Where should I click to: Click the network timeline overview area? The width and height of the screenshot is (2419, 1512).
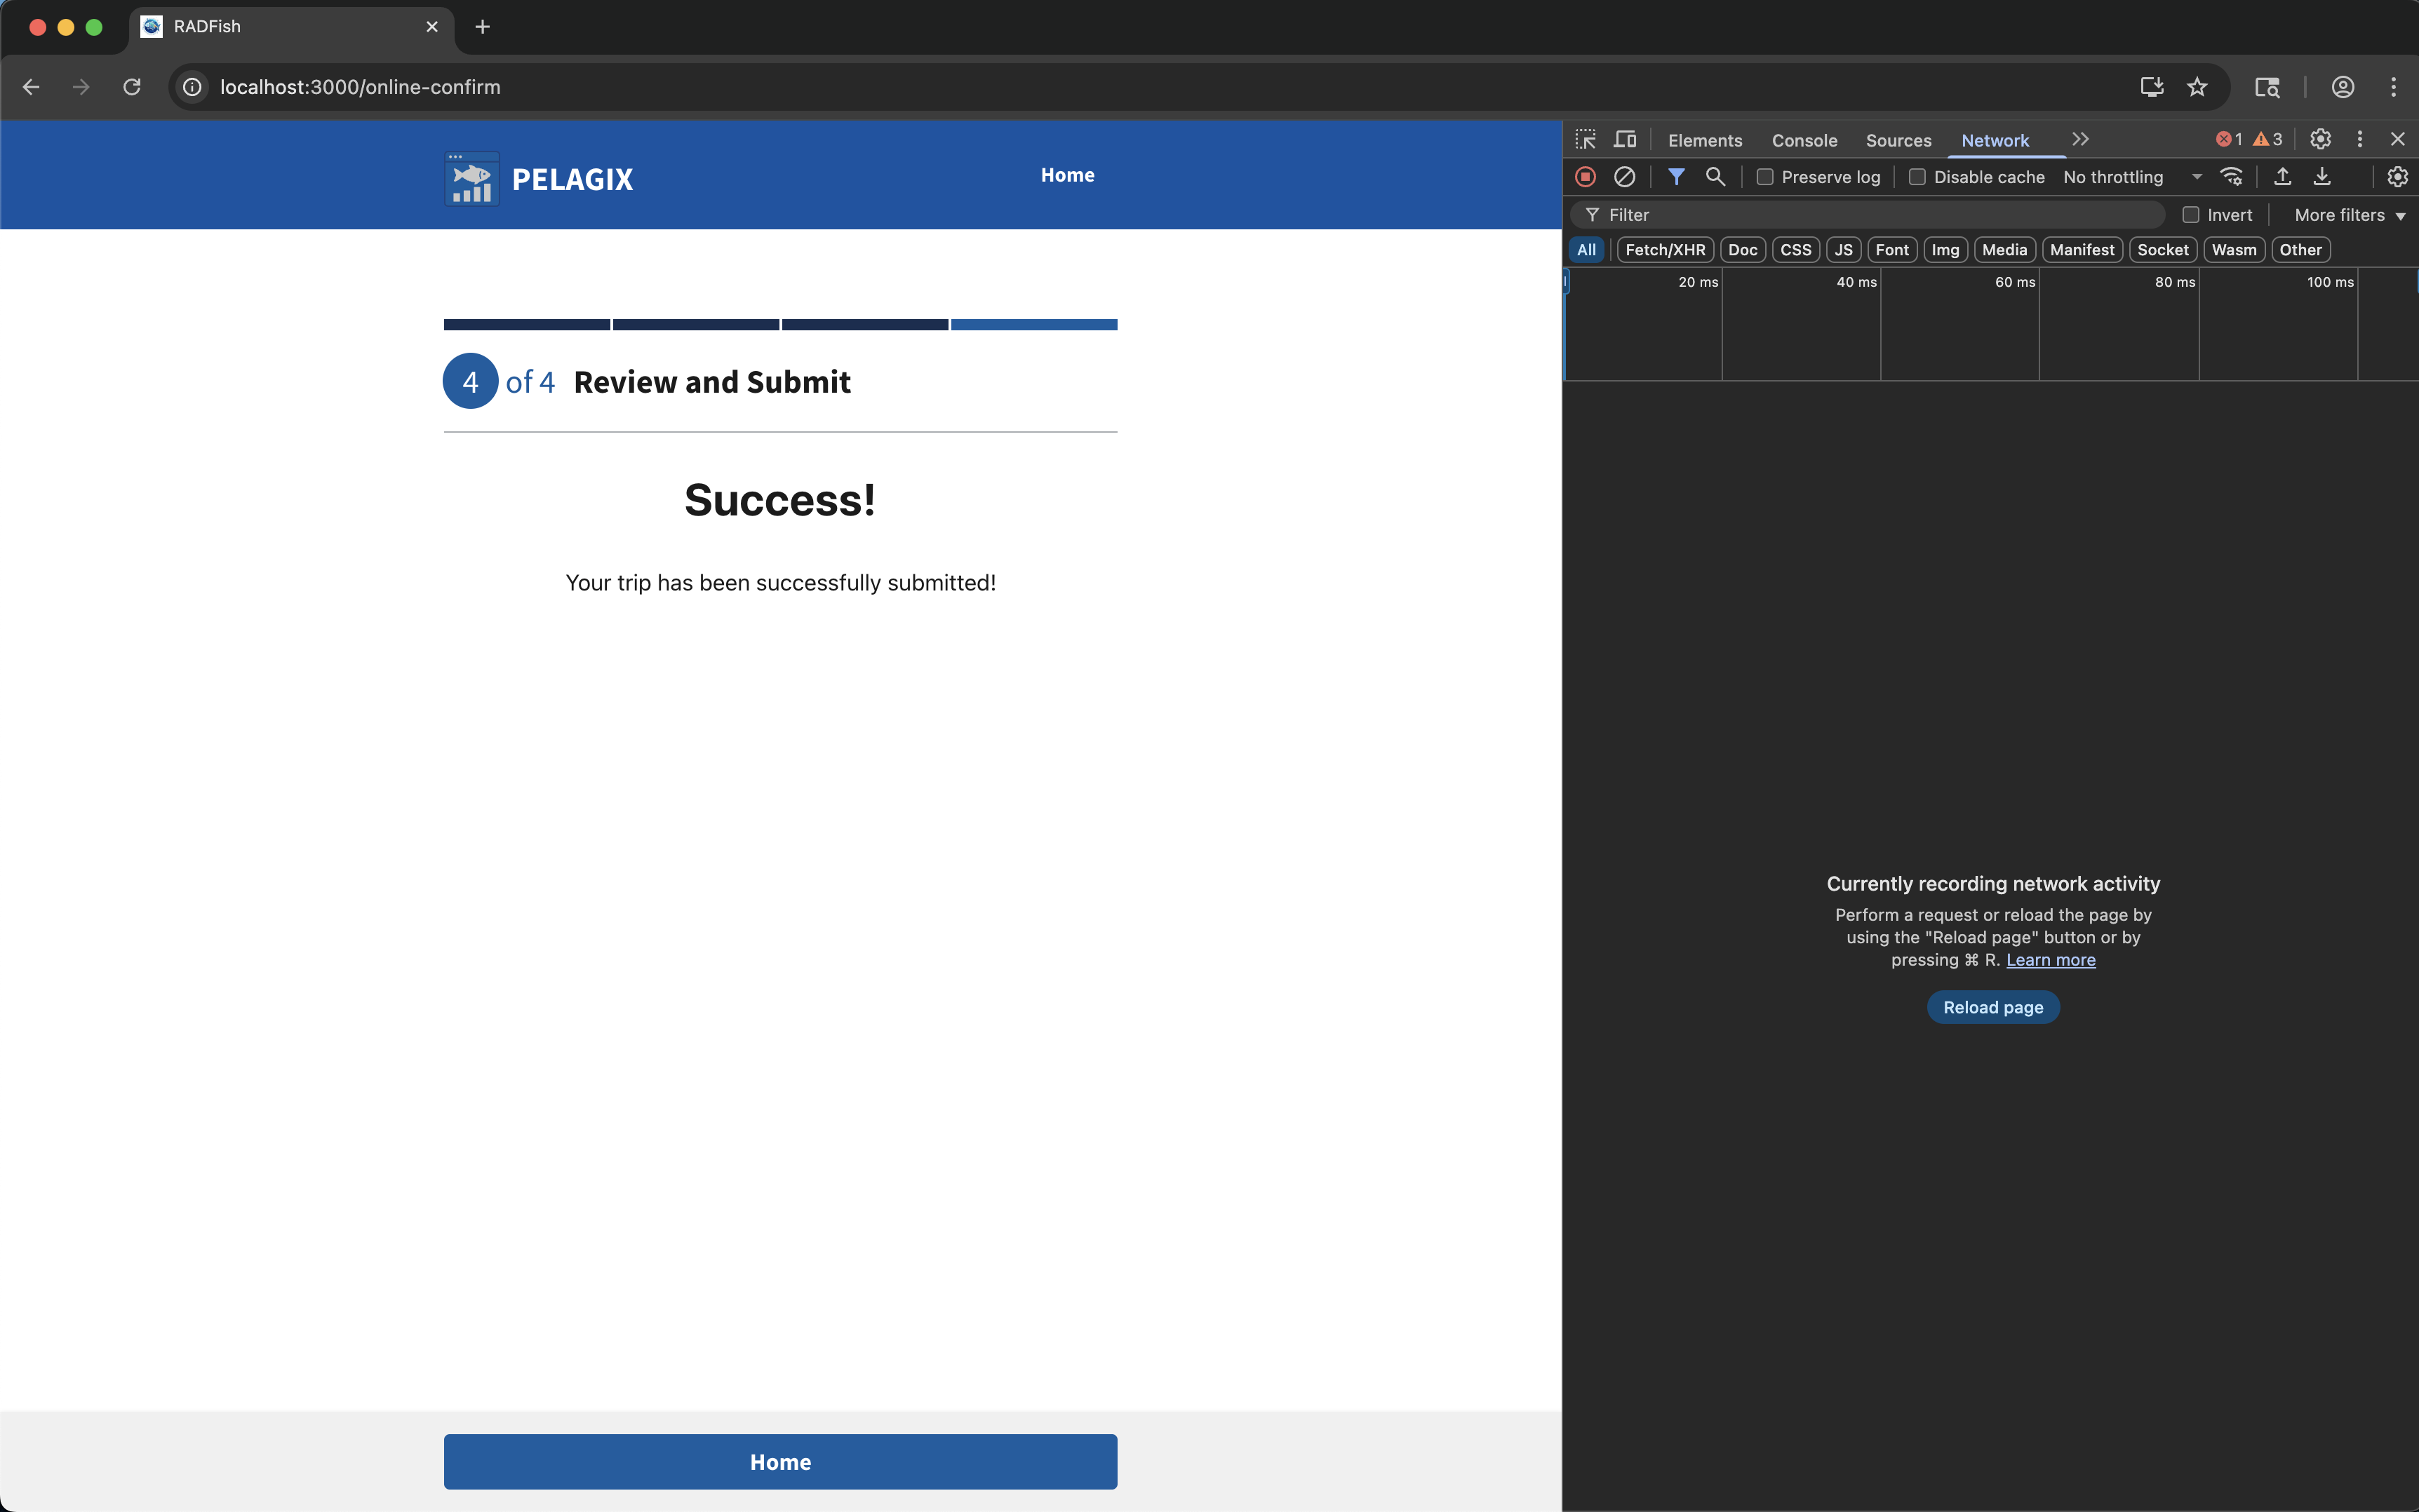pos(1991,324)
